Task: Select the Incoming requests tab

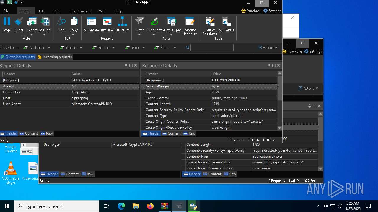Action: (55, 57)
